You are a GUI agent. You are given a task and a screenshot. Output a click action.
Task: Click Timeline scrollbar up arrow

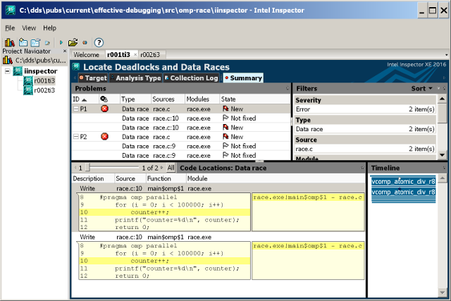pos(443,178)
